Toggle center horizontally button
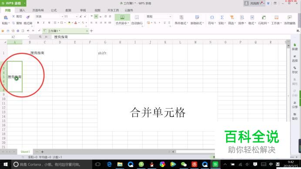Image resolution: width=301 pixels, height=169 pixels. (x=96, y=23)
